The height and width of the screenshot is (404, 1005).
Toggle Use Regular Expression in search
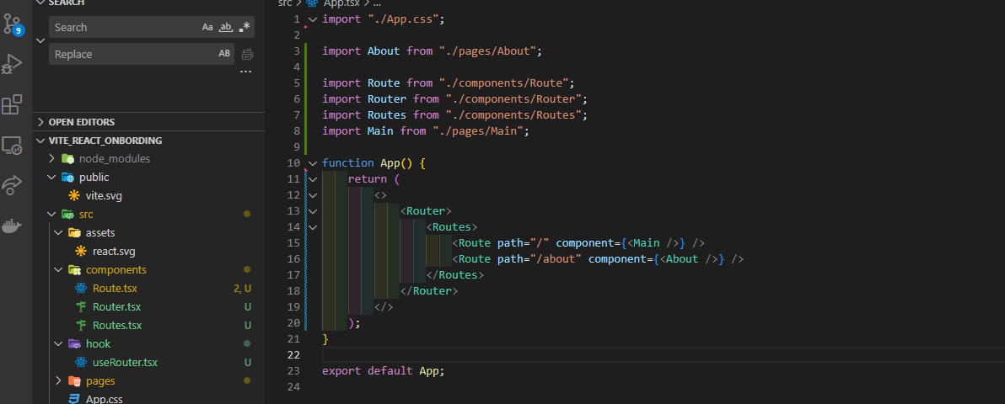[245, 27]
